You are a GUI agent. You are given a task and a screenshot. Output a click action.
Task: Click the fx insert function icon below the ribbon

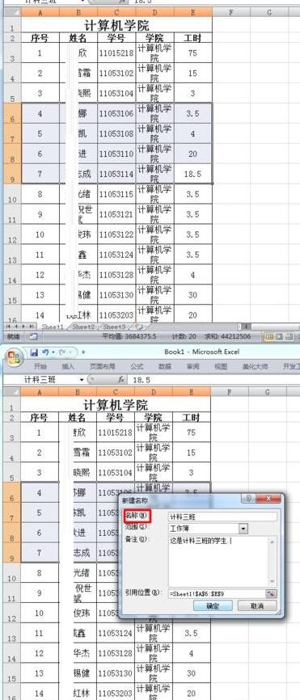click(121, 380)
